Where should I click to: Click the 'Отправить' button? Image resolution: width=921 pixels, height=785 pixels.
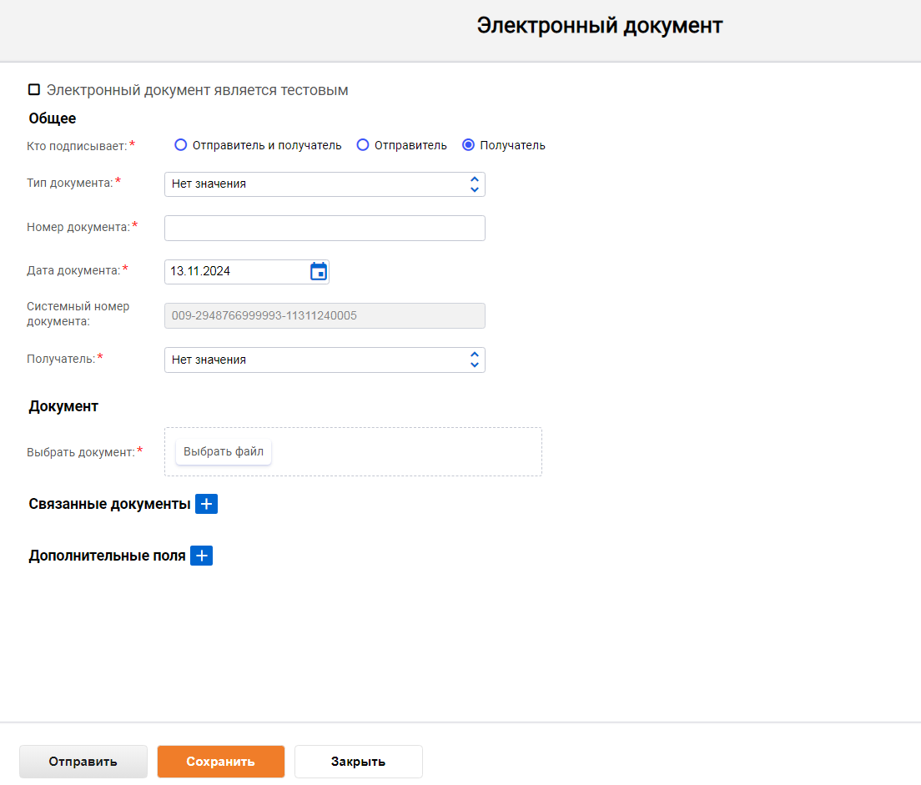(x=83, y=762)
